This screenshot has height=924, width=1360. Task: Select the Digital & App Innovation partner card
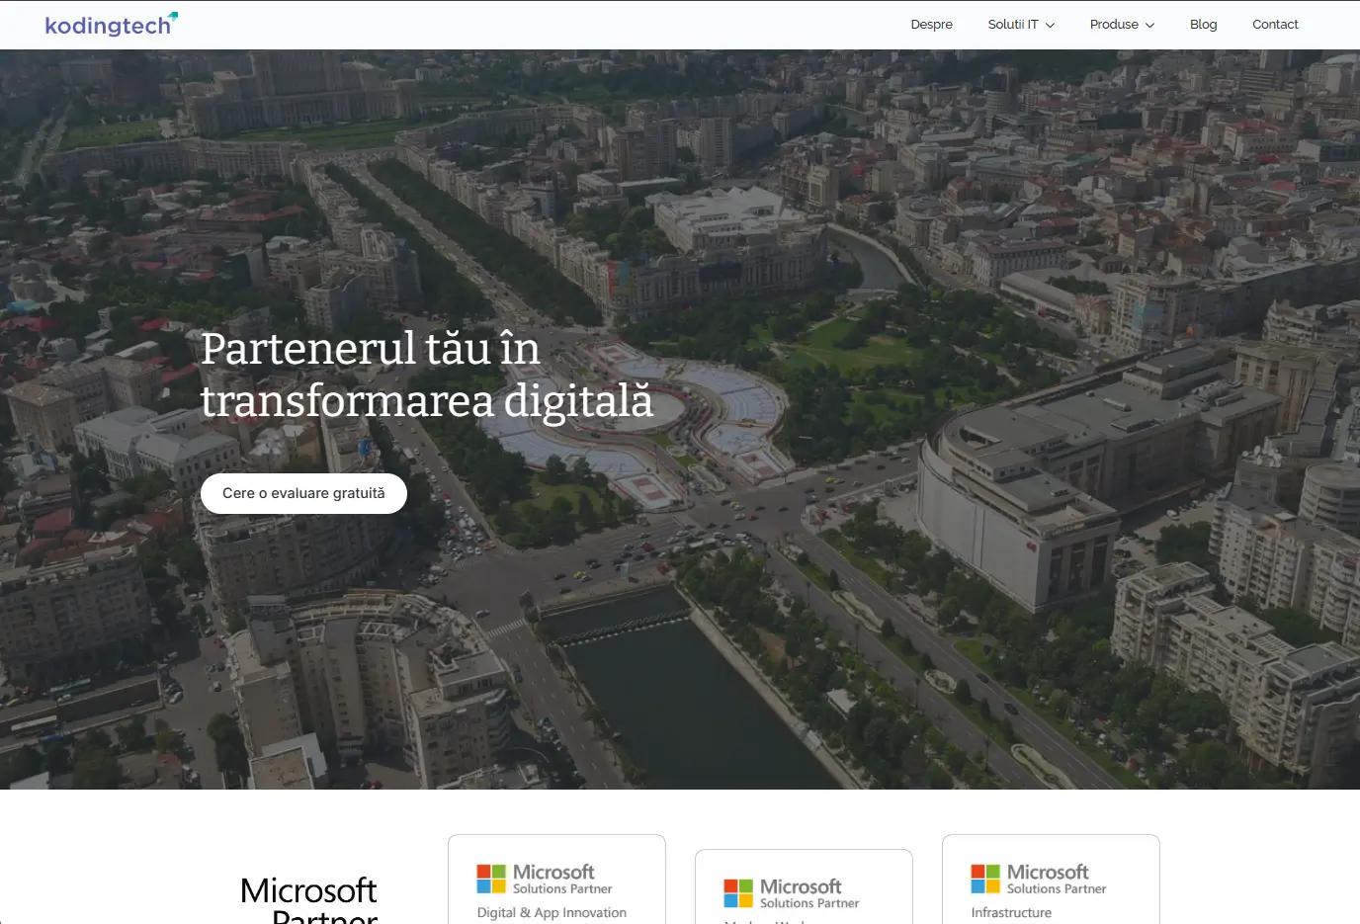pos(556,880)
